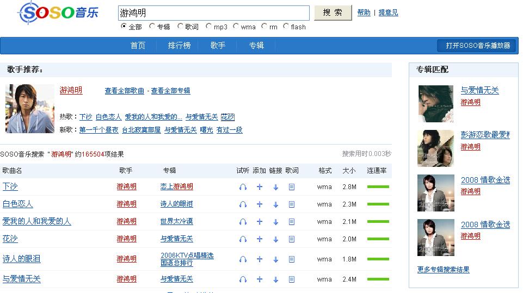Show lyrics icon for 花沙
The image size is (529, 293).
(x=292, y=239)
